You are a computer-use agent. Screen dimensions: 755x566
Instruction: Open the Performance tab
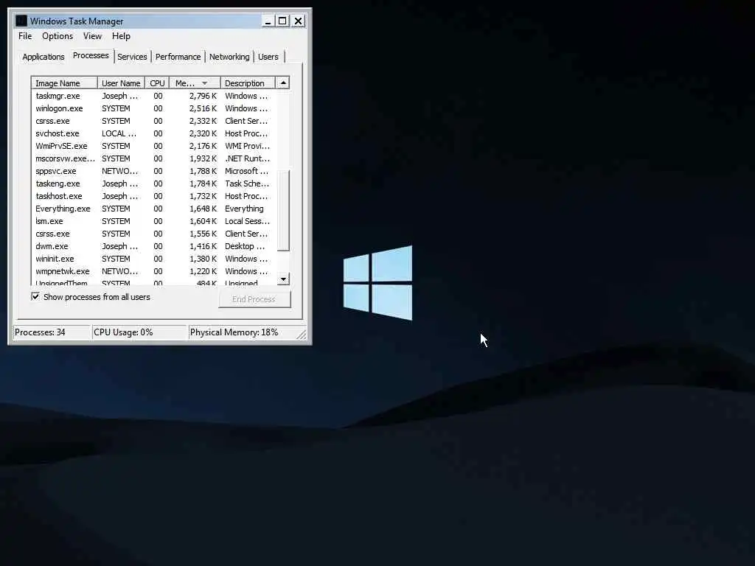coord(178,57)
